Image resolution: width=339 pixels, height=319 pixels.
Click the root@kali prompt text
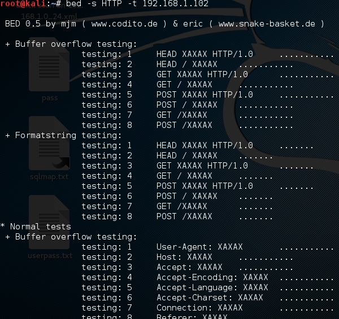(x=23, y=4)
